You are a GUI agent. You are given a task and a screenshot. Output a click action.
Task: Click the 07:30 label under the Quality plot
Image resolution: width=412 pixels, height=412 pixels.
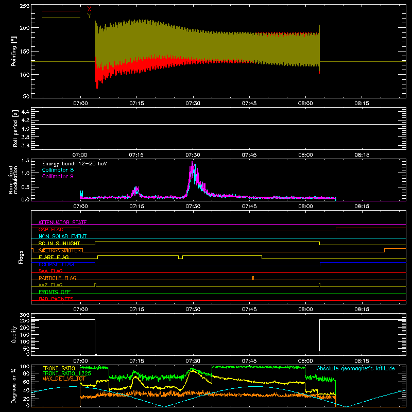tap(193, 361)
